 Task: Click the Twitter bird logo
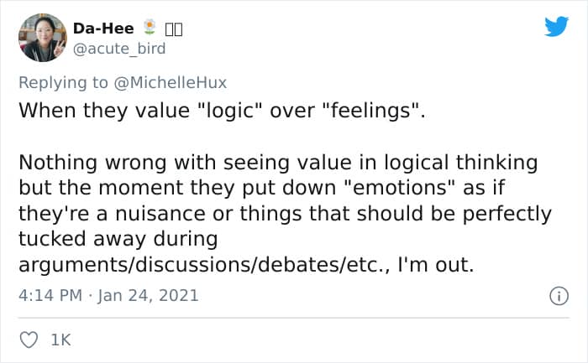(x=556, y=27)
